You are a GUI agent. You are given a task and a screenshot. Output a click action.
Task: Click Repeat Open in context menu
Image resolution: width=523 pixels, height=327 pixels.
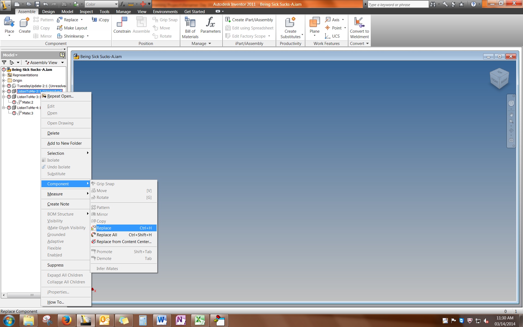click(66, 96)
